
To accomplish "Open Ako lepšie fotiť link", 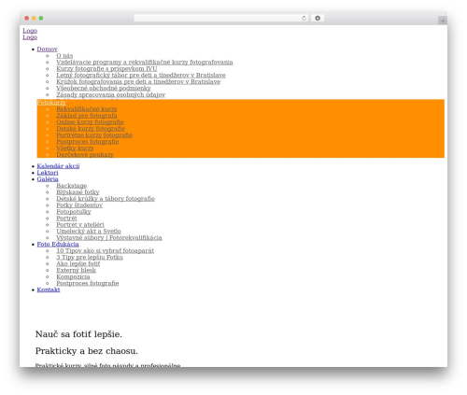I will (78, 264).
